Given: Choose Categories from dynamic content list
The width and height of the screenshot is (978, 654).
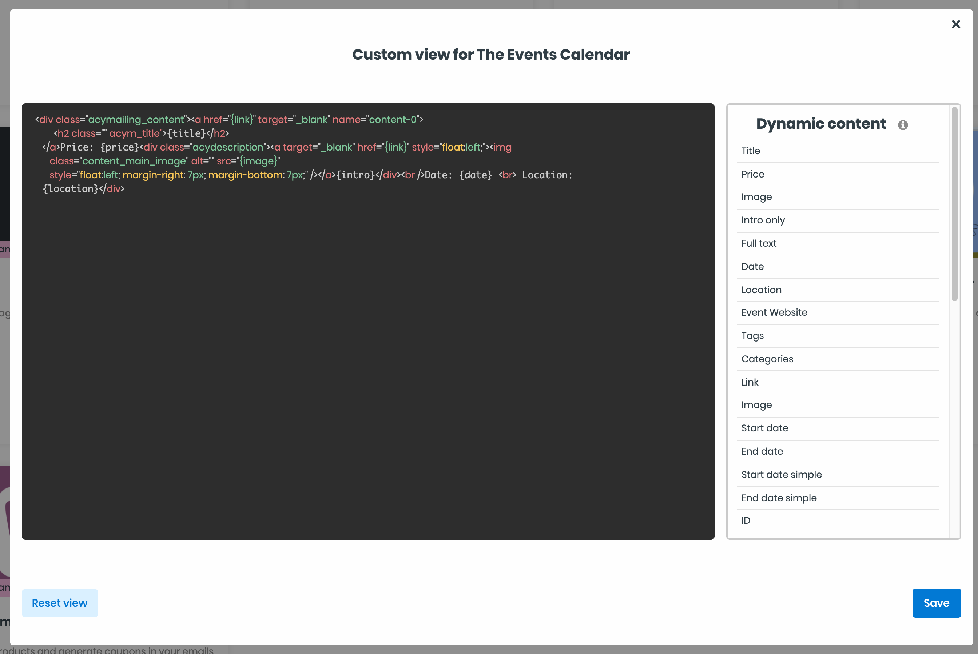Looking at the screenshot, I should (x=838, y=359).
